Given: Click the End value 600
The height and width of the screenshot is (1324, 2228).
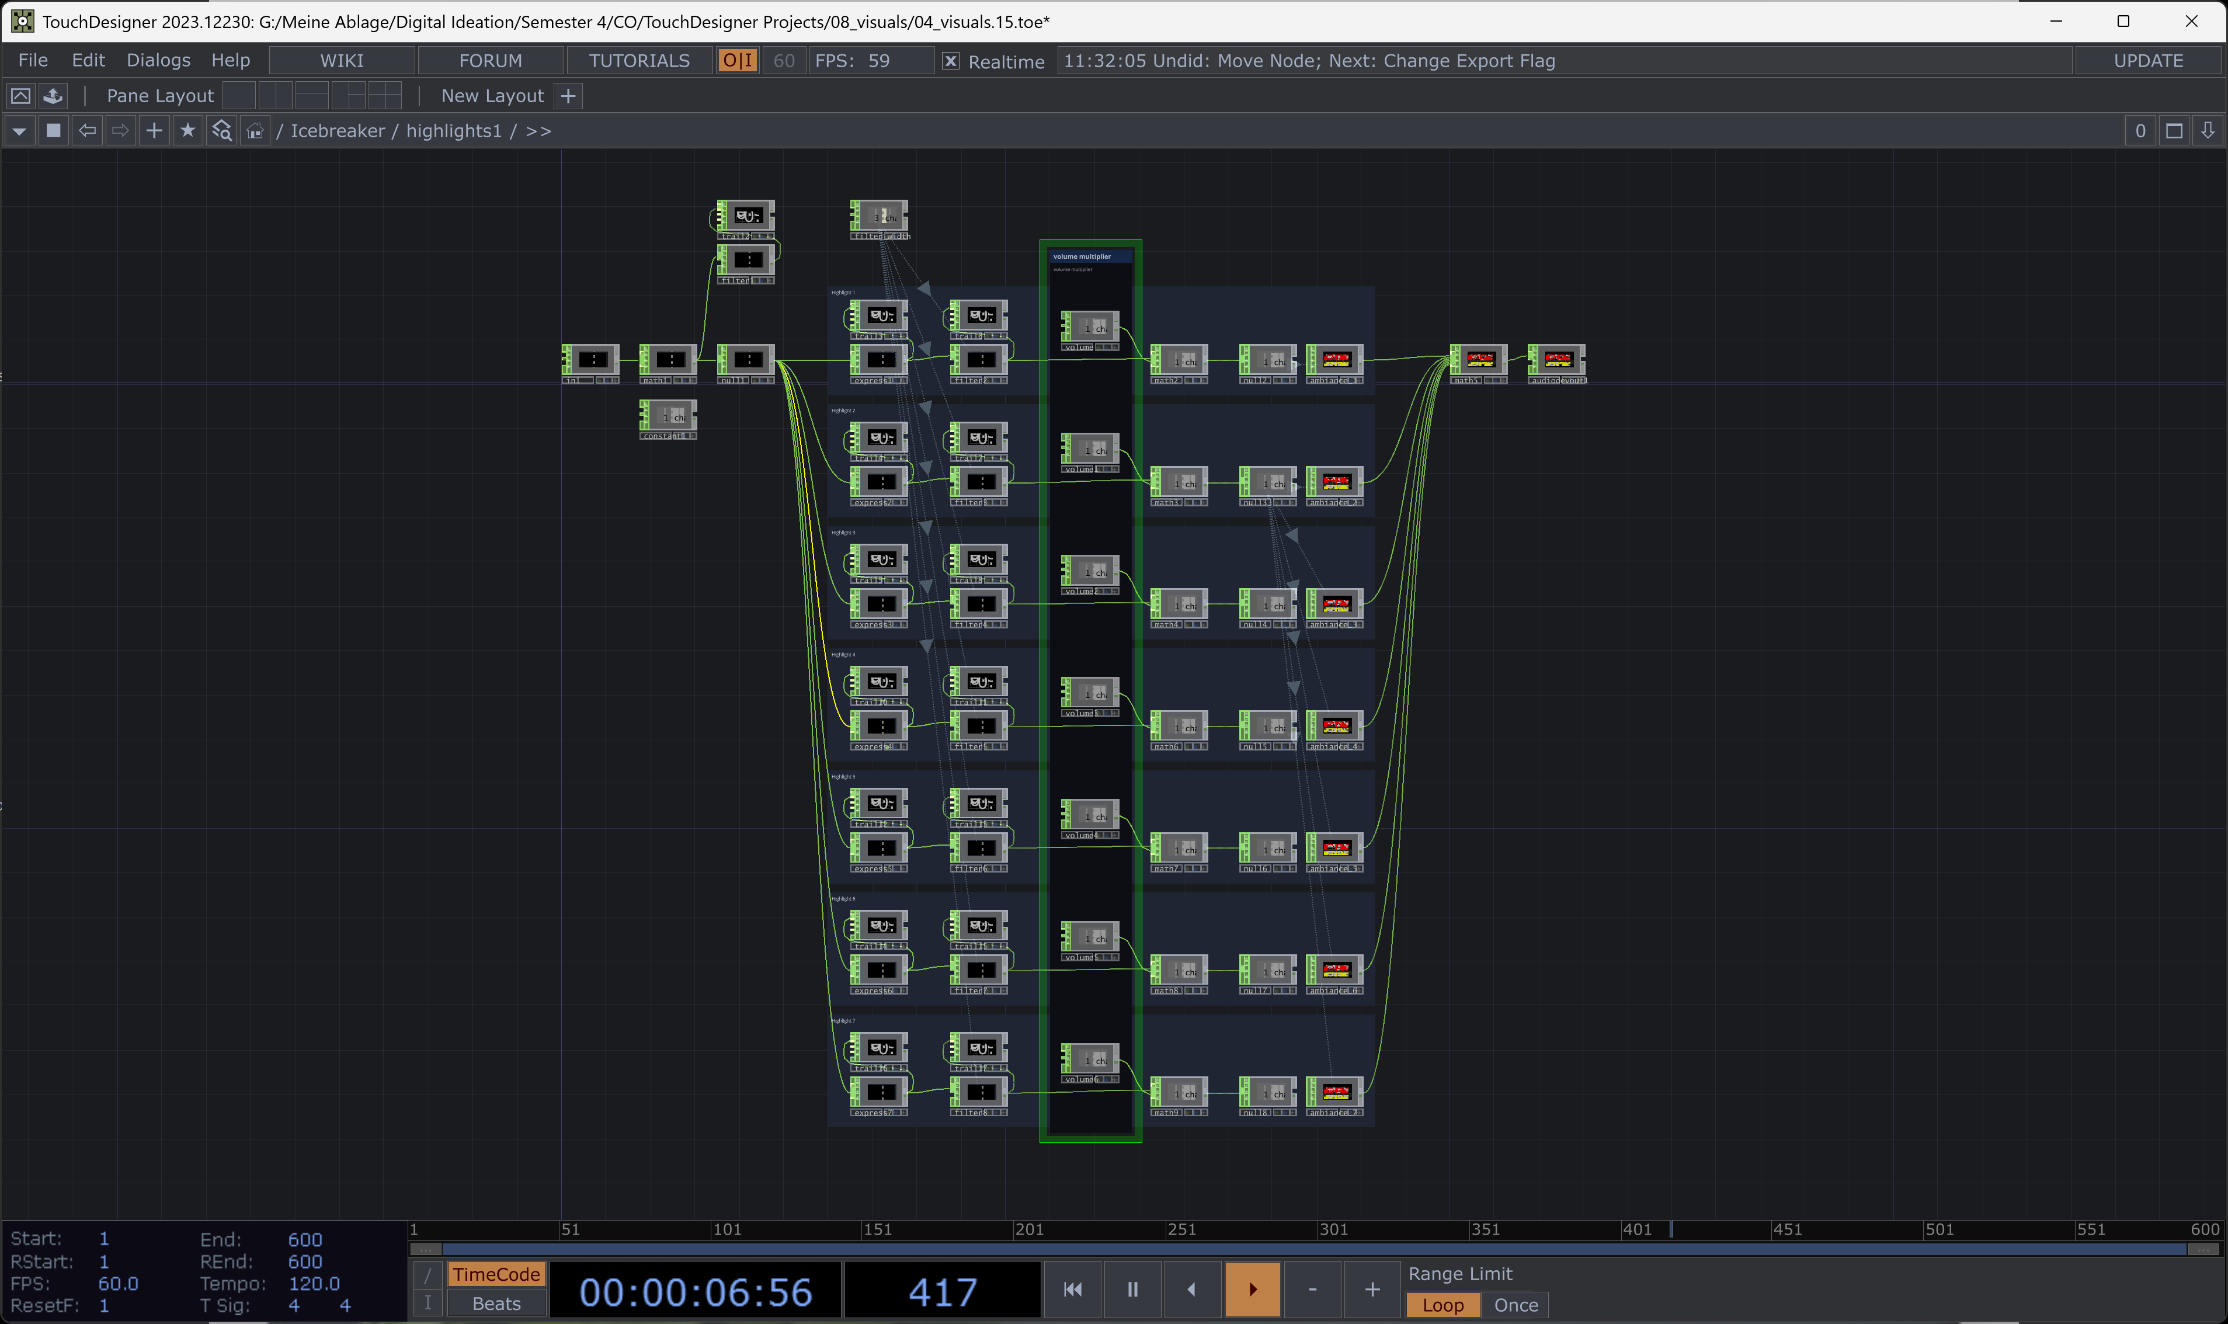Looking at the screenshot, I should (x=305, y=1239).
